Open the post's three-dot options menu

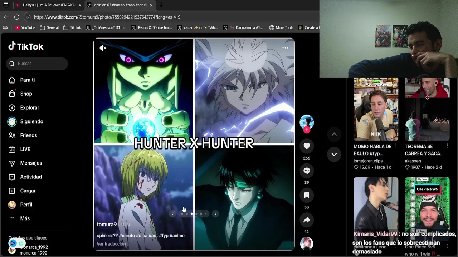[285, 48]
